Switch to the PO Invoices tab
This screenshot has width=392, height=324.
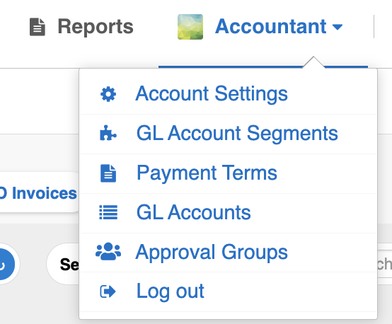click(x=38, y=193)
